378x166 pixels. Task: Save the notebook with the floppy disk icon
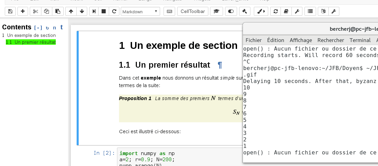tap(10, 11)
